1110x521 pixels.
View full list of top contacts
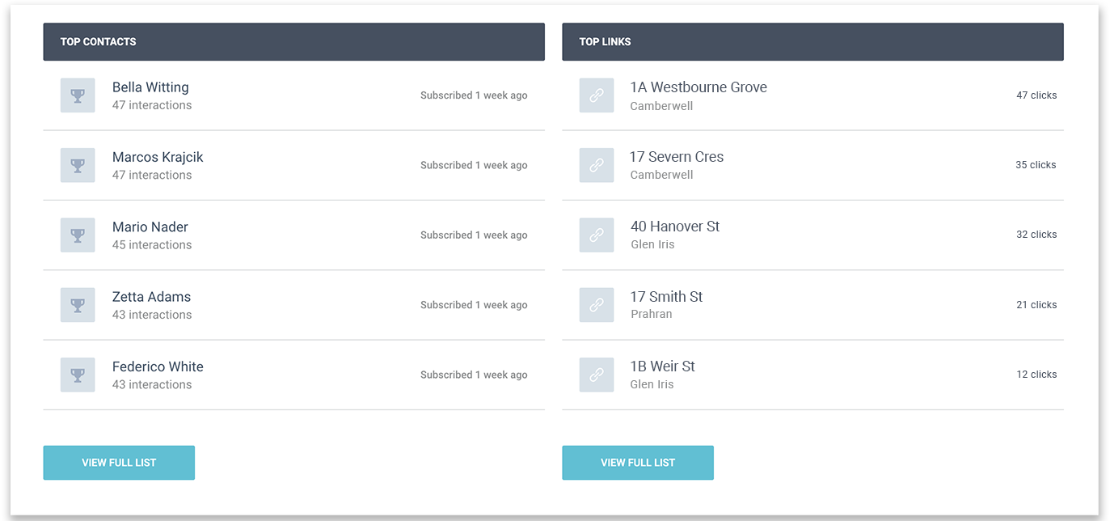click(119, 463)
